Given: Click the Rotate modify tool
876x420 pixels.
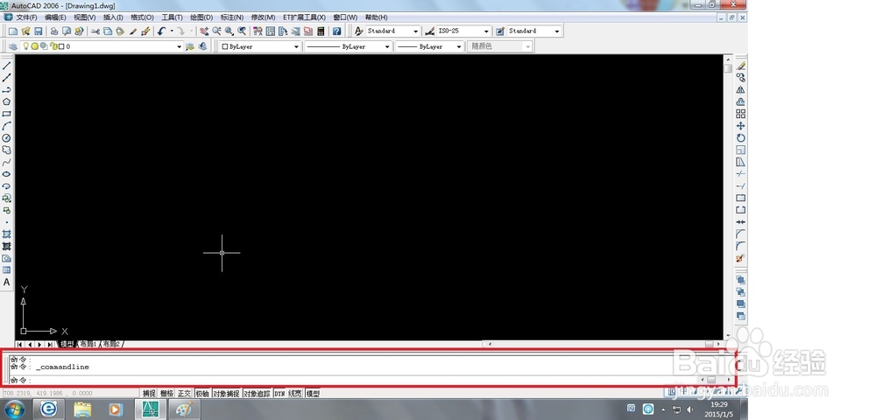Looking at the screenshot, I should [741, 137].
